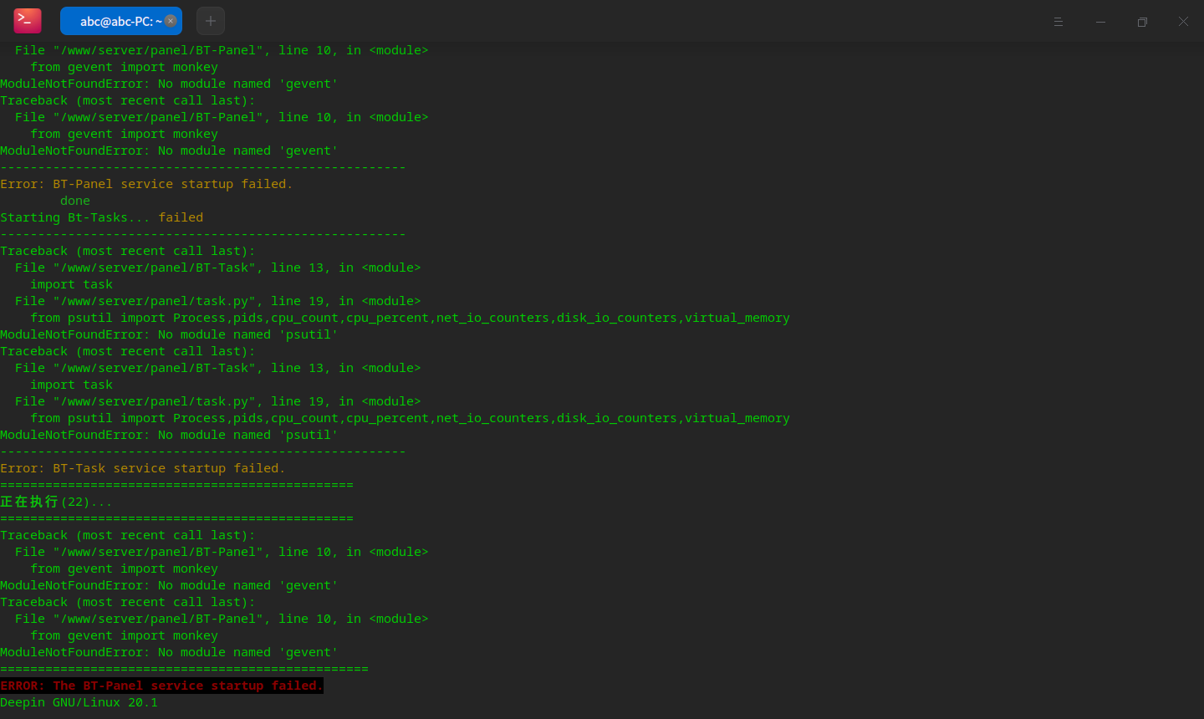Viewport: 1204px width, 719px height.
Task: Click the 'Starting Bt-Tasks... failed' line
Action: 102,217
